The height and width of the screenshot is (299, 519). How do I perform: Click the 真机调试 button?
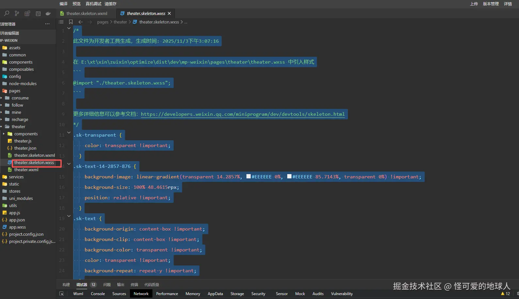tap(93, 4)
